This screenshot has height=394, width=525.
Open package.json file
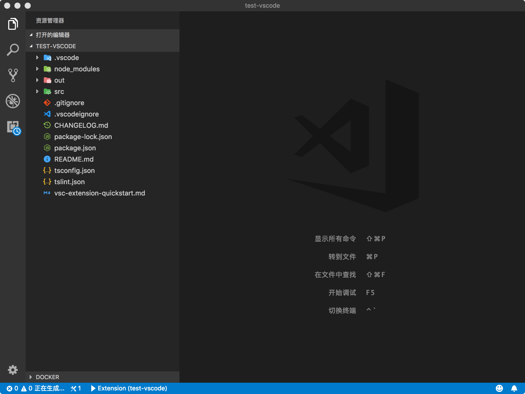(x=75, y=148)
